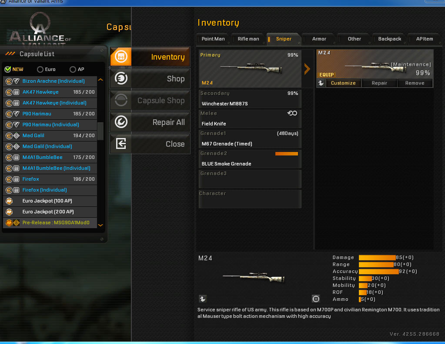This screenshot has width=445, height=344.
Task: Select the AP radio filter
Action: pyautogui.click(x=73, y=69)
